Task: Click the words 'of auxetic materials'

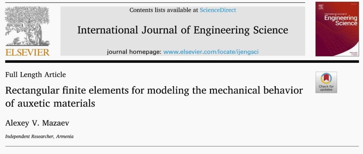Action: tap(50, 104)
